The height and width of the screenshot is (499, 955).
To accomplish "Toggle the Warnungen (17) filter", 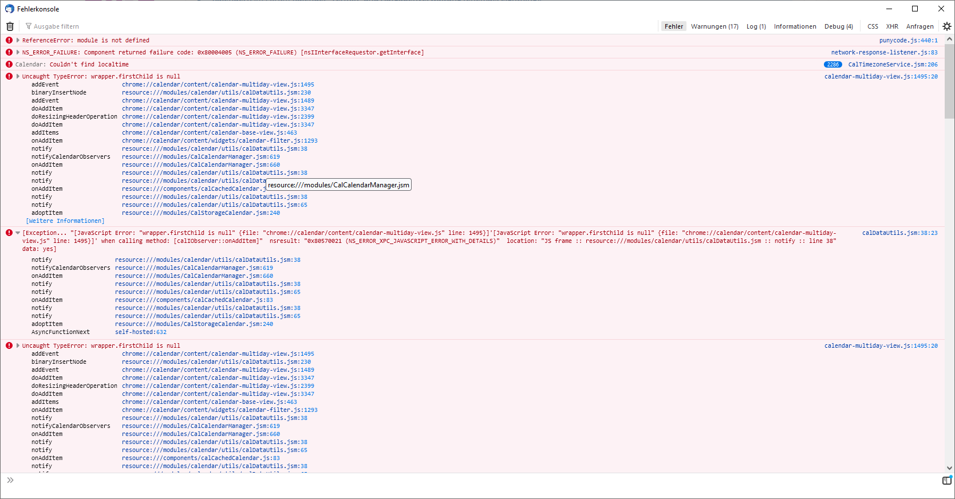I will point(714,26).
